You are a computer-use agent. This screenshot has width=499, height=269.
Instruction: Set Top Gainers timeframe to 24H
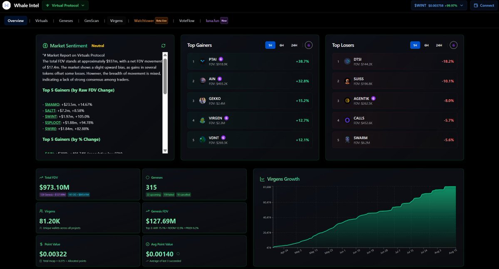click(294, 45)
